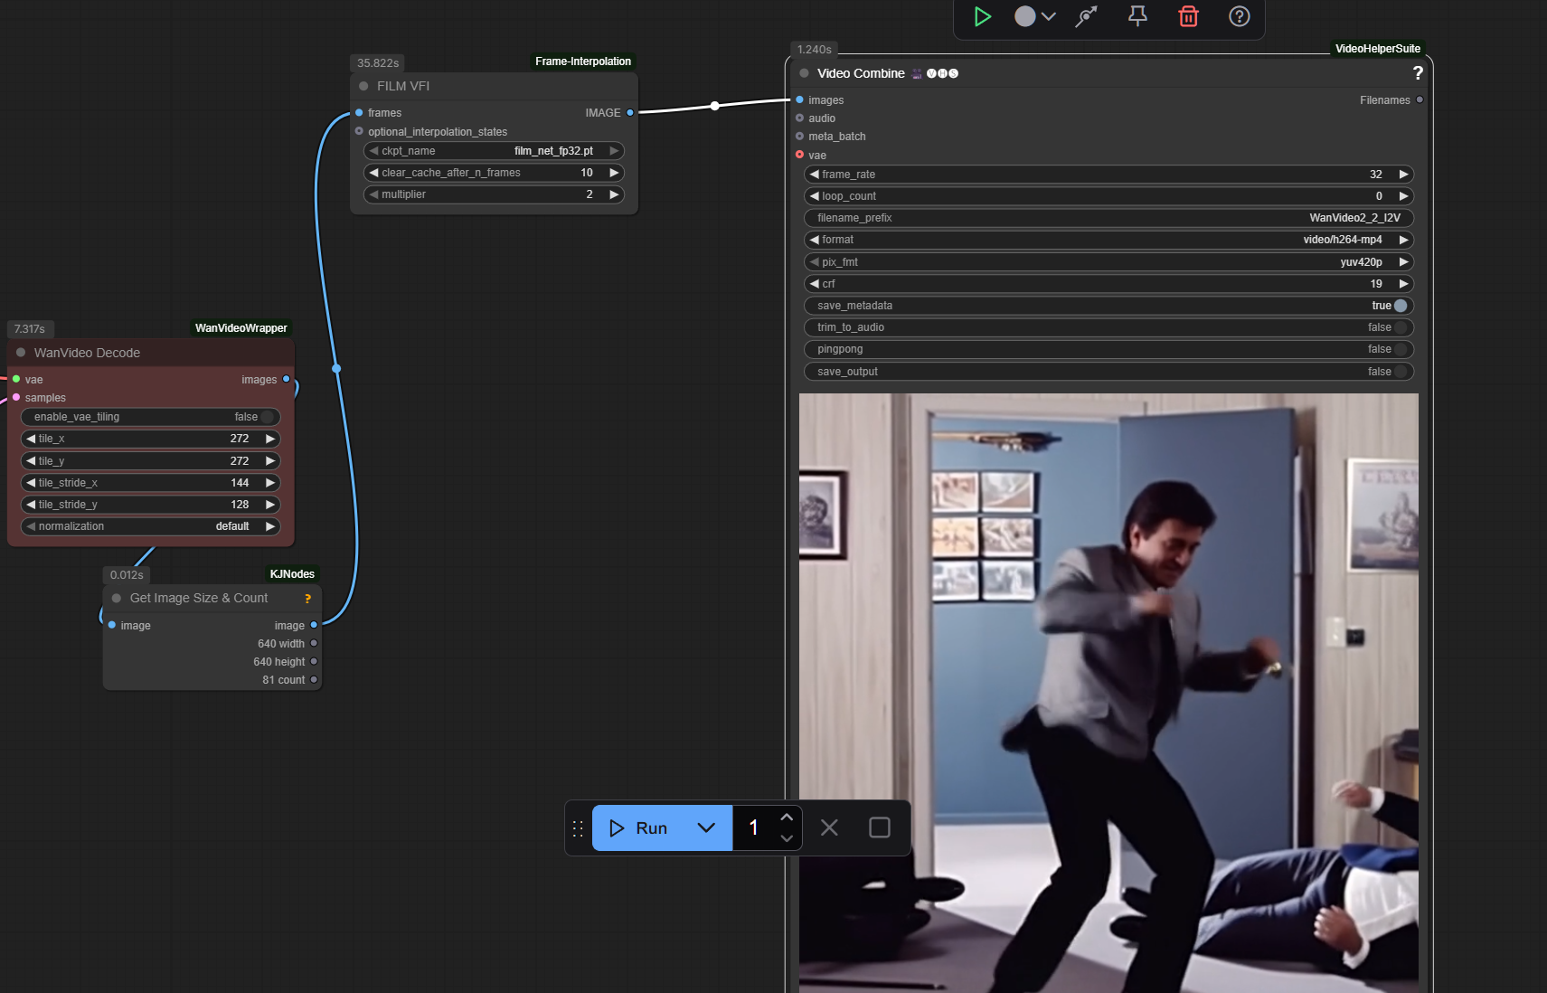Open the ckpt_name film_net_fp32.pt combo
Screen dimensions: 1547x993
[x=494, y=151]
